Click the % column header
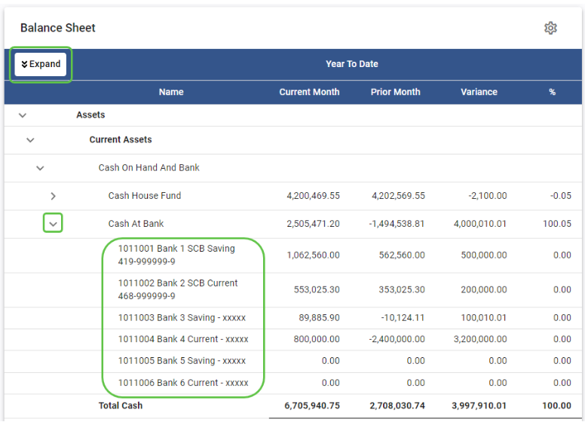This screenshot has width=585, height=422. tap(552, 92)
